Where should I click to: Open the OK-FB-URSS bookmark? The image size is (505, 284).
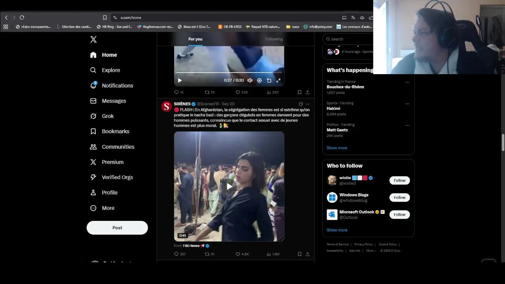point(230,27)
